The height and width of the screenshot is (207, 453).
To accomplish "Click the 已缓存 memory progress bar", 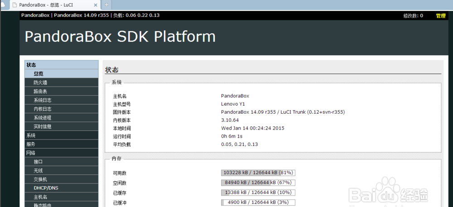I will tap(258, 192).
